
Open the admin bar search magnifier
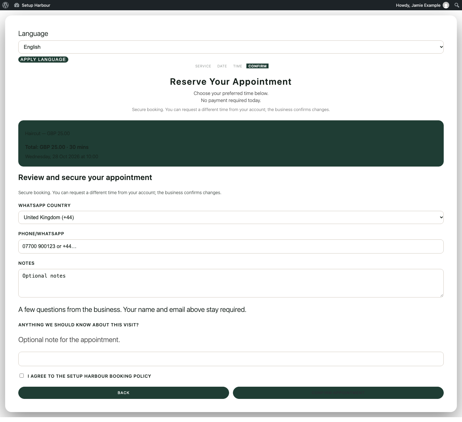(457, 5)
